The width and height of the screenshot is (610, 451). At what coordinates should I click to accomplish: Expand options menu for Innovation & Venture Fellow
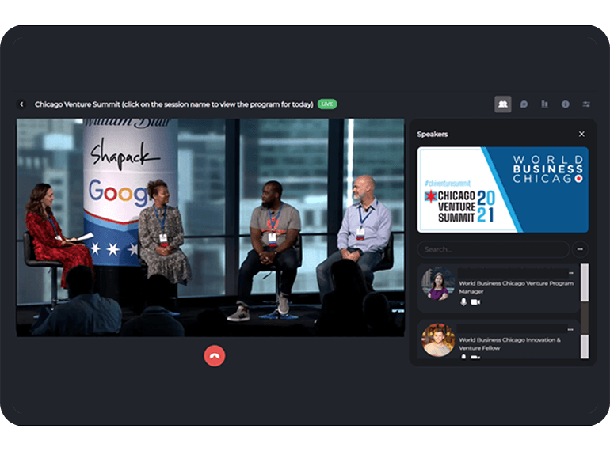click(570, 328)
